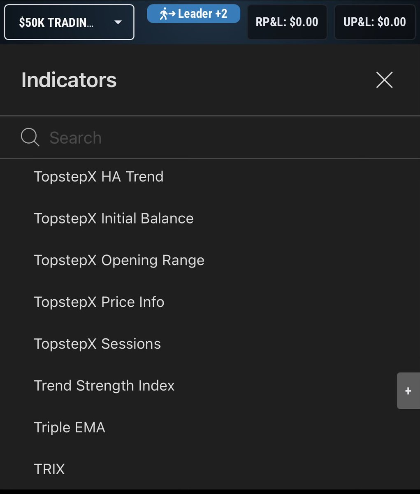420x494 pixels.
Task: Add the TopstepX Sessions indicator
Action: pyautogui.click(x=97, y=344)
